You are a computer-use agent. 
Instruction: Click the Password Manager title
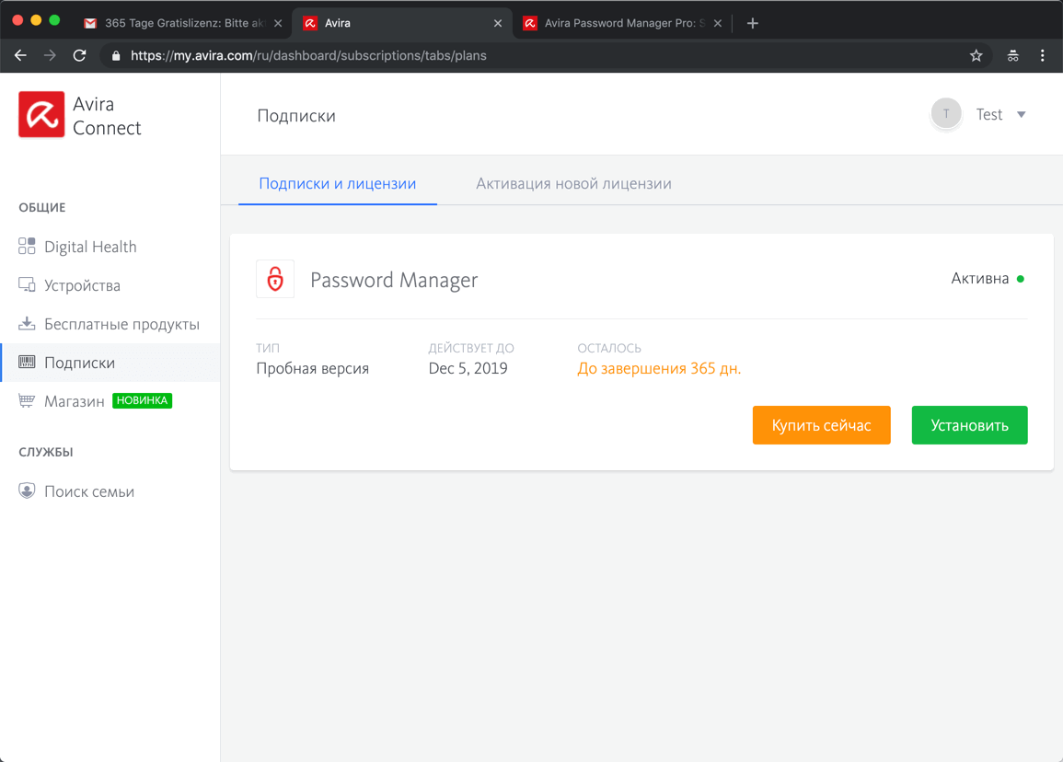tap(394, 280)
